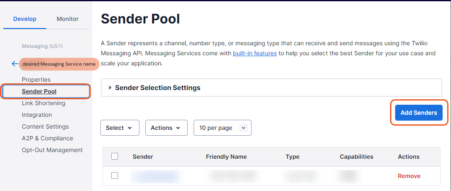Open Properties in the sidebar
This screenshot has width=451, height=191.
click(x=36, y=80)
